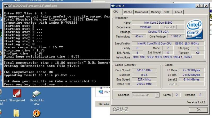Screen dimensions: 212x118
Task: Click the Final huge multiplication time line
Action: pyautogui.click(x=42, y=57)
